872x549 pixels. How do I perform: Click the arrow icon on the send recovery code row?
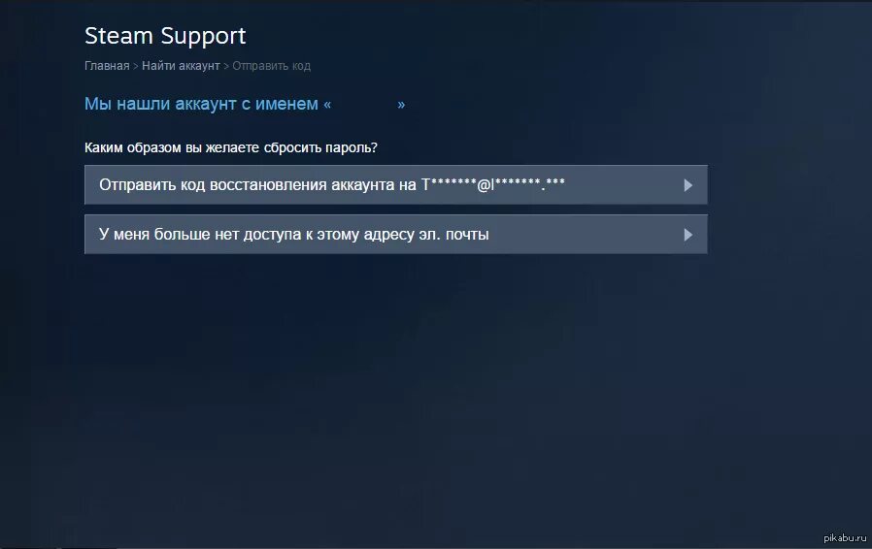(688, 185)
